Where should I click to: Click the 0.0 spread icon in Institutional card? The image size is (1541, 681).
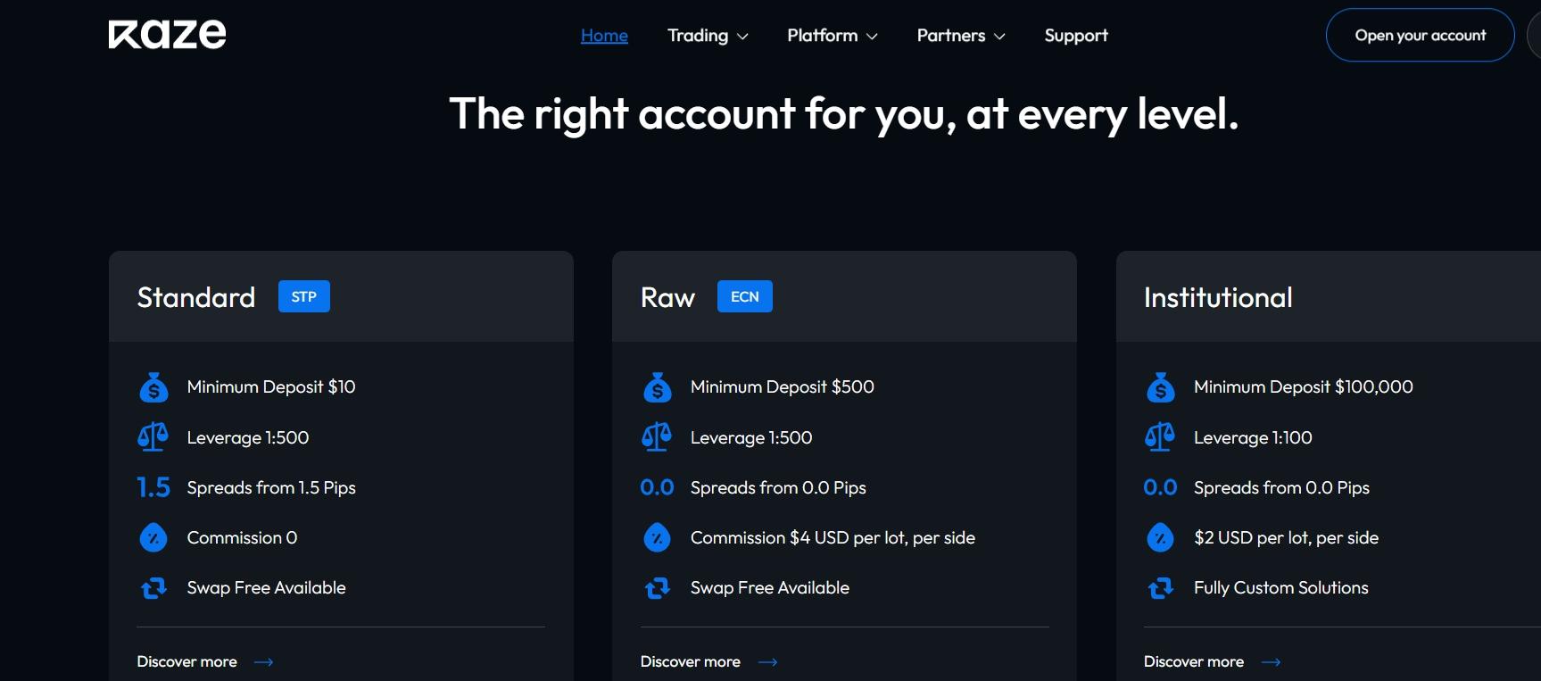click(x=1160, y=487)
